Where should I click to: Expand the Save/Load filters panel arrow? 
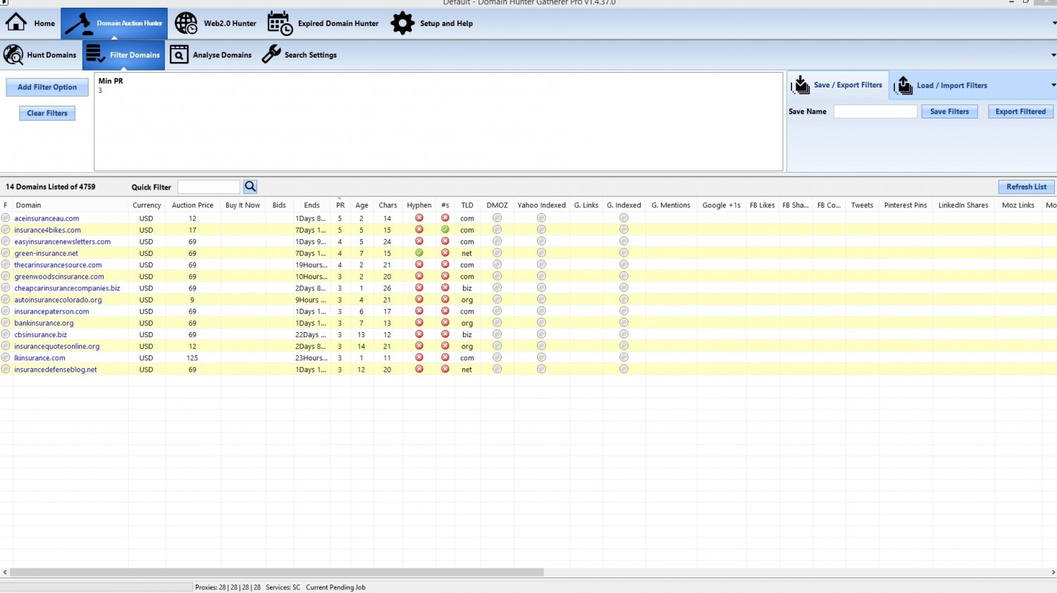pyautogui.click(x=1053, y=85)
